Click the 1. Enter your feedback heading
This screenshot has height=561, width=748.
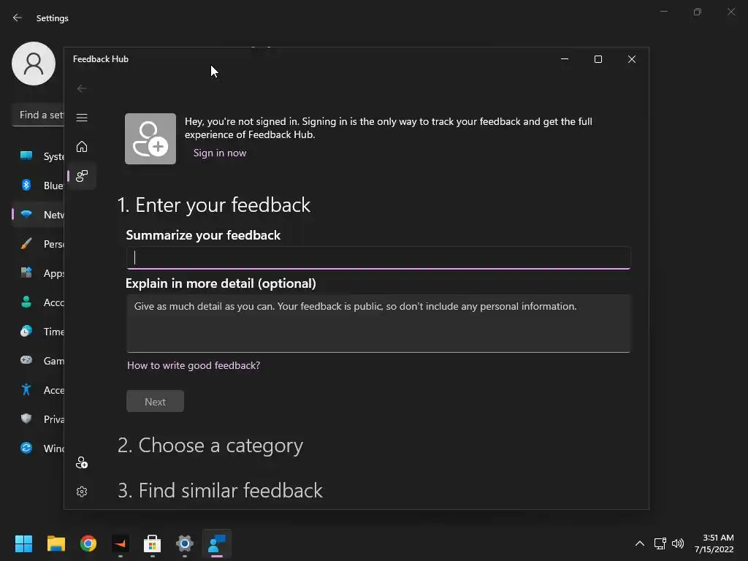[214, 205]
